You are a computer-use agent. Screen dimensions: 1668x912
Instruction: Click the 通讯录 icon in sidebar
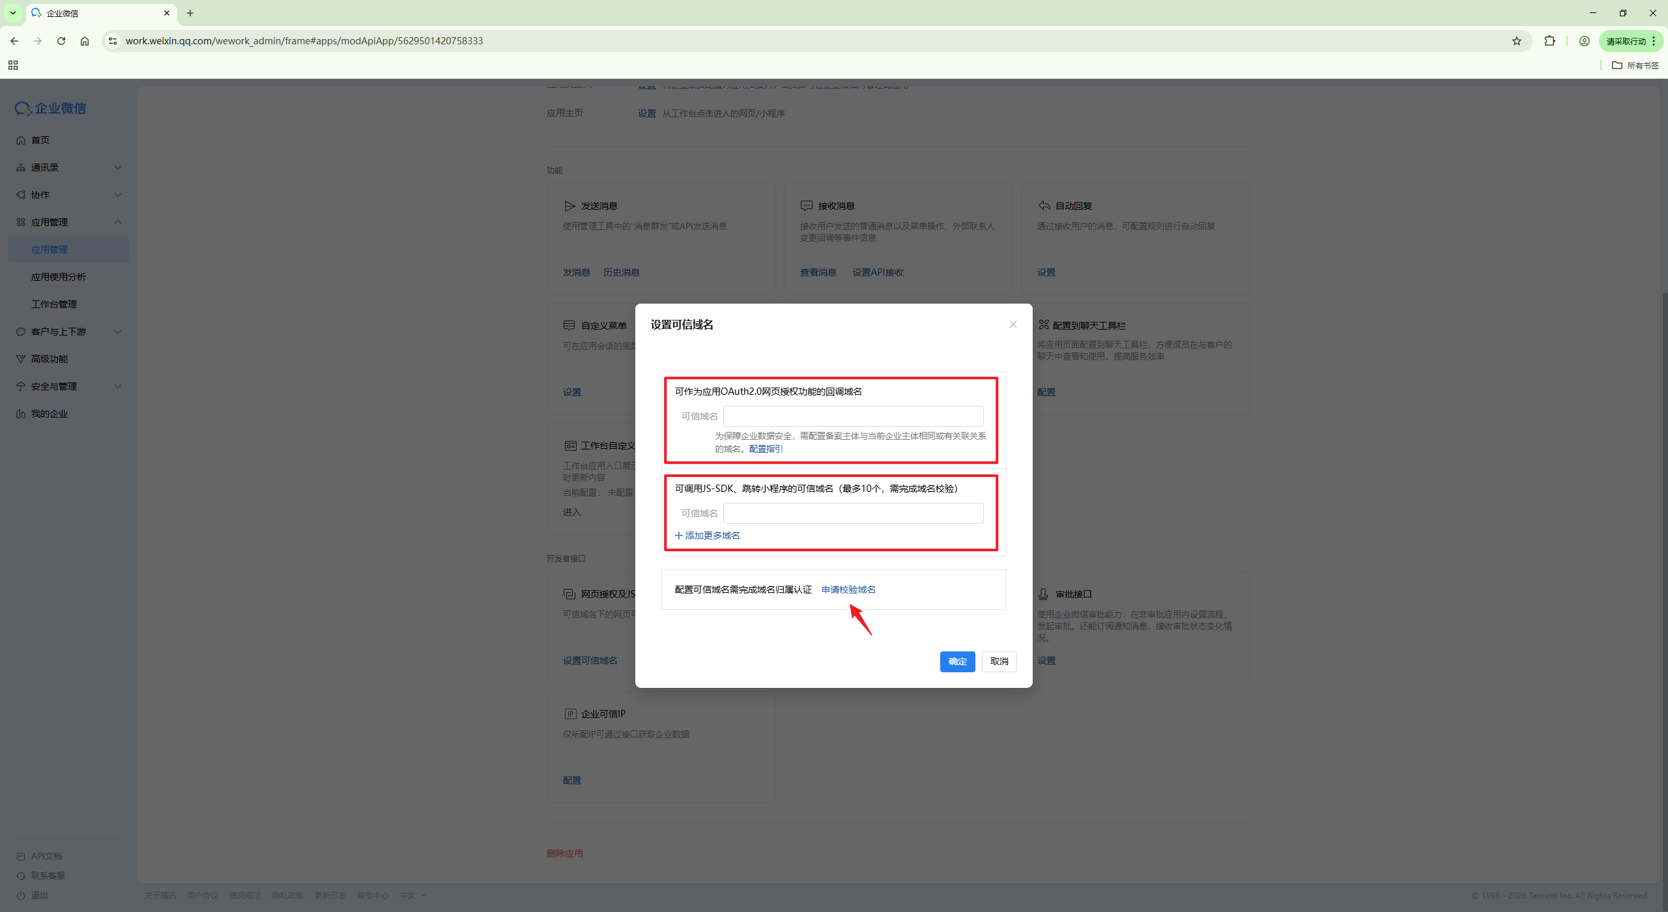point(21,167)
